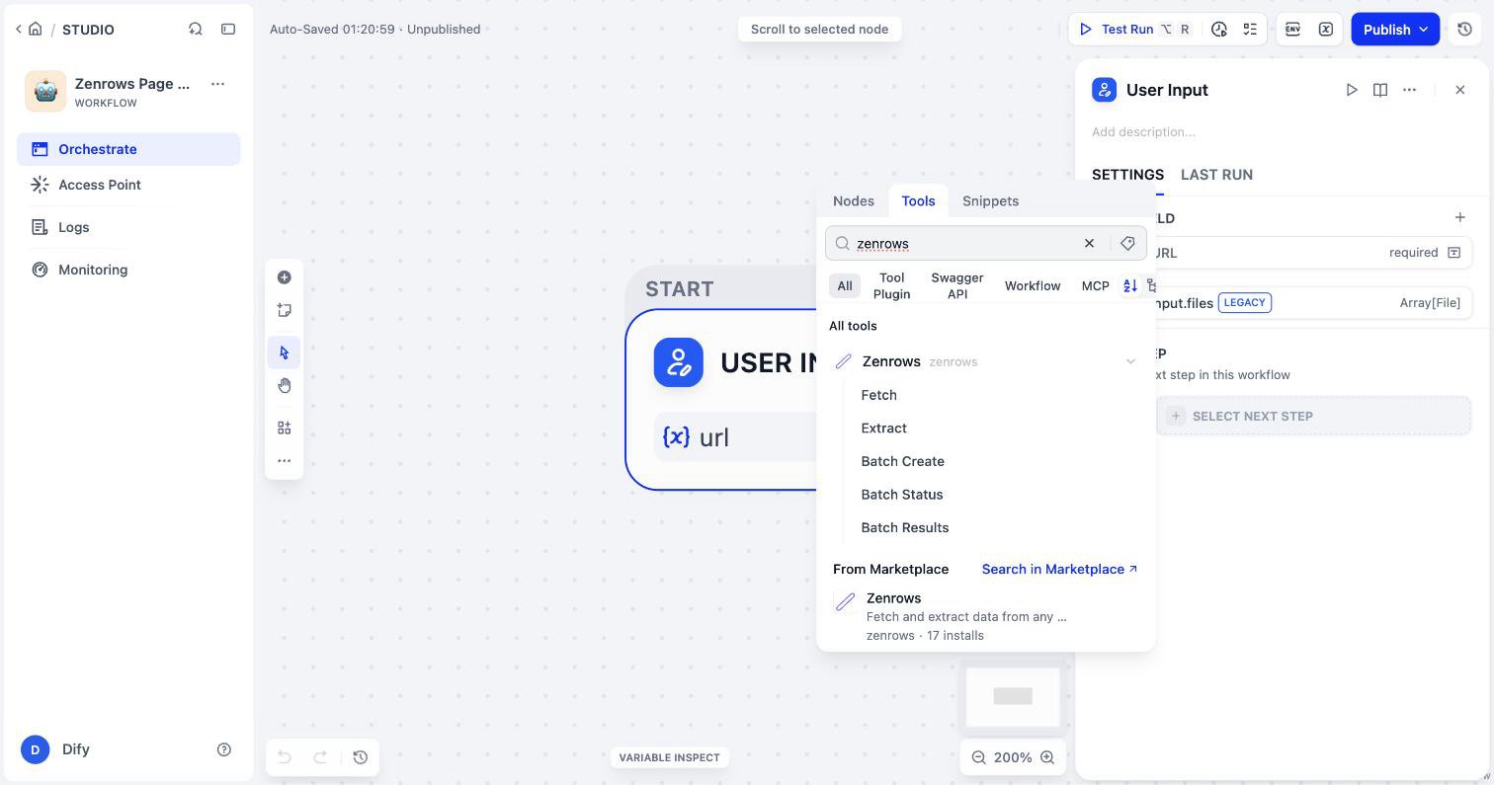Collapse the Zenrows tool group chevron
Viewport: 1494px width, 785px height.
(1130, 361)
